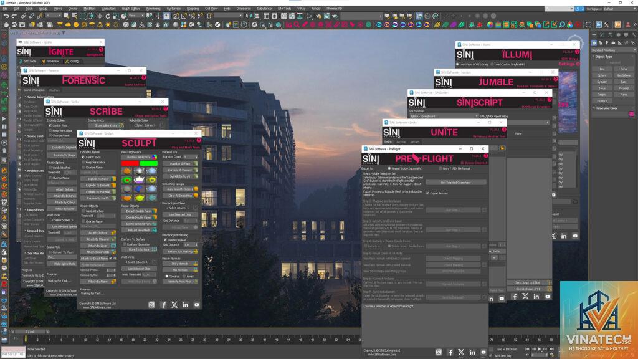Click the YouTube icon in the PreFlight footer
638x359 pixels.
(483, 352)
